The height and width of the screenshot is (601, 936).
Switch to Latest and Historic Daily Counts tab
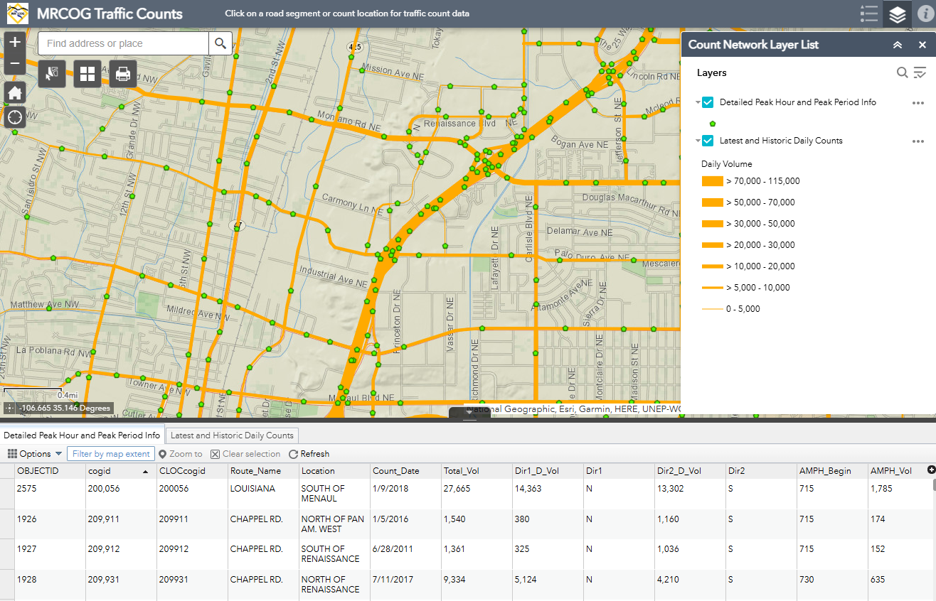click(x=231, y=435)
